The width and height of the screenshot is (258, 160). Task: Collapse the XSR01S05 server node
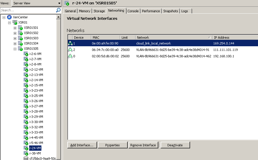(x=15, y=49)
